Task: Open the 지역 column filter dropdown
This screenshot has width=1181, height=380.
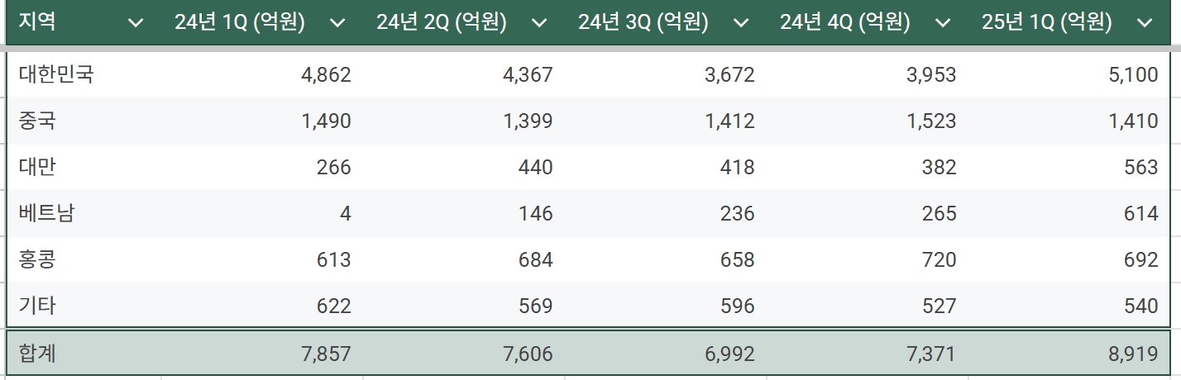Action: (x=136, y=24)
